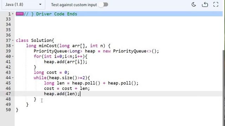This screenshot has height=126, width=225.
Task: Click the closing brace on line 50
Action: coord(17,110)
